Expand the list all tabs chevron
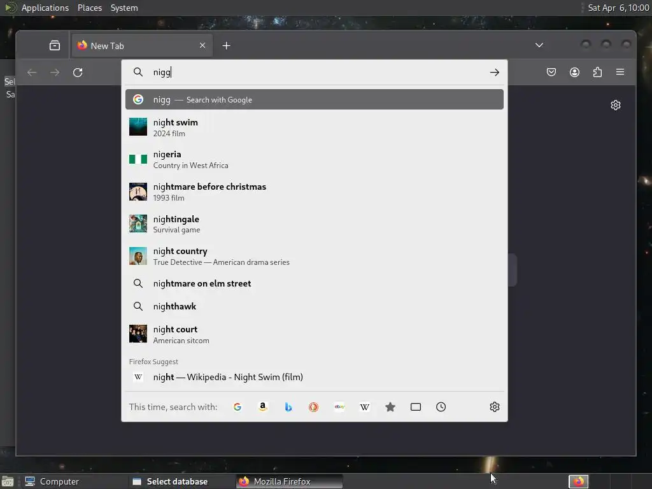Image resolution: width=652 pixels, height=489 pixels. tap(539, 45)
